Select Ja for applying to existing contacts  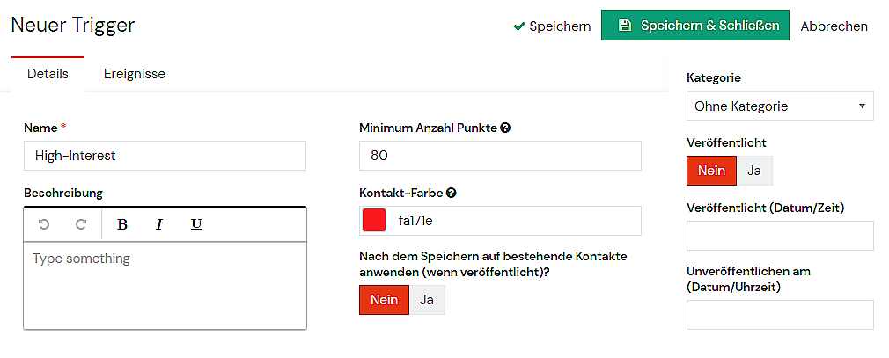point(427,300)
